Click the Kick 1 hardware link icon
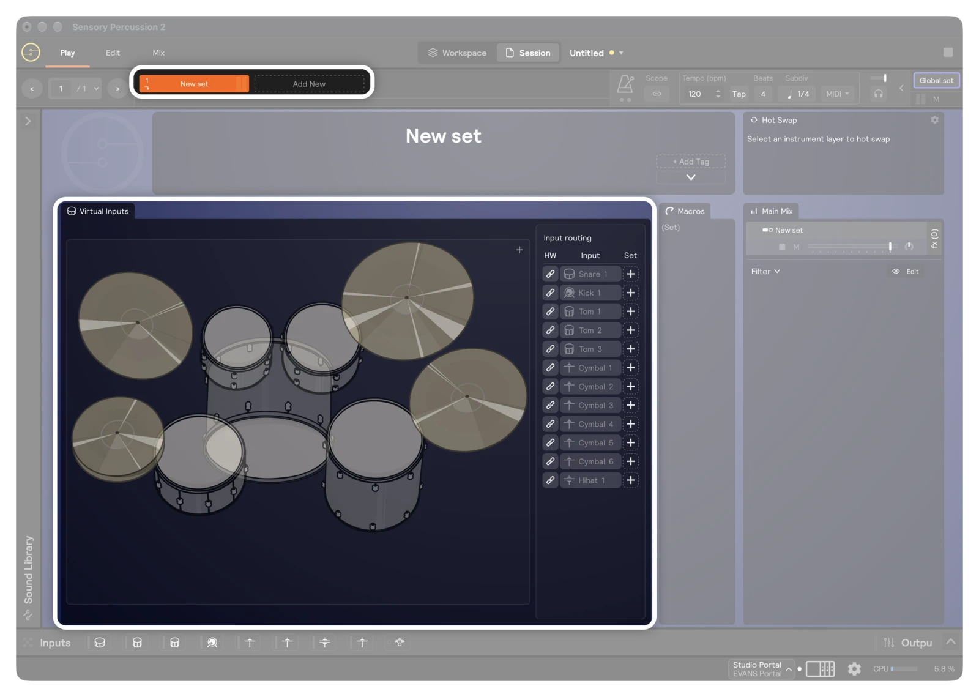The height and width of the screenshot is (697, 979). pos(550,293)
